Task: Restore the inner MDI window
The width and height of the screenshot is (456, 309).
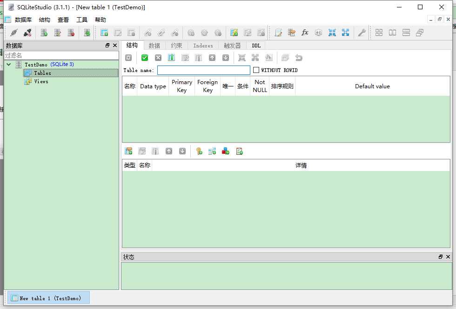Action: [440, 19]
